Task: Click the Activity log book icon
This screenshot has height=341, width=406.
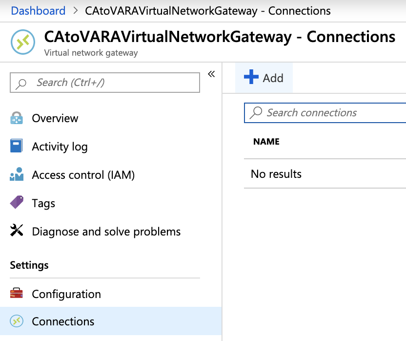Action: pos(17,147)
